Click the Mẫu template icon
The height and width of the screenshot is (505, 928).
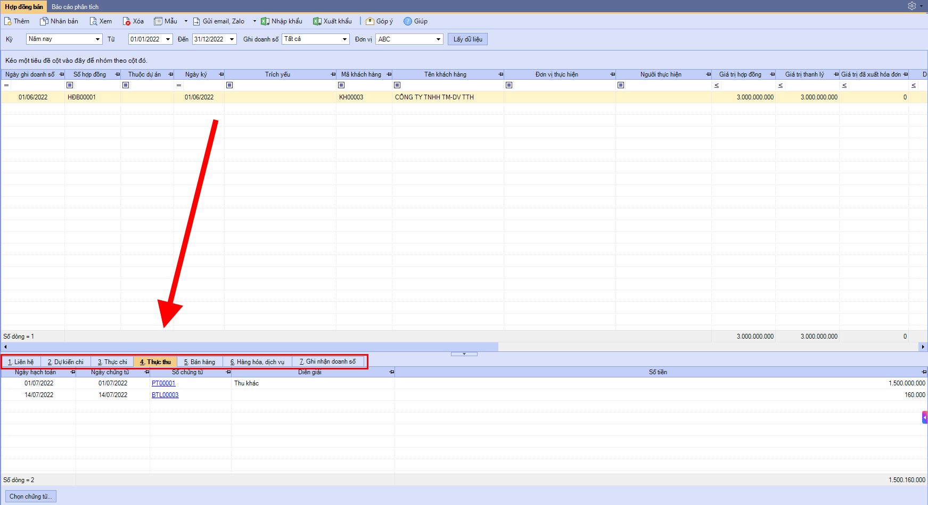click(x=158, y=21)
